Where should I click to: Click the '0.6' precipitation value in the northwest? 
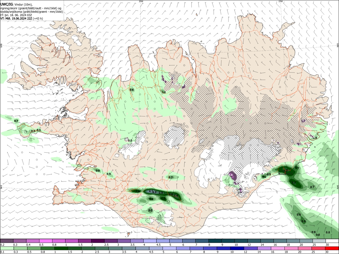pos(132,90)
